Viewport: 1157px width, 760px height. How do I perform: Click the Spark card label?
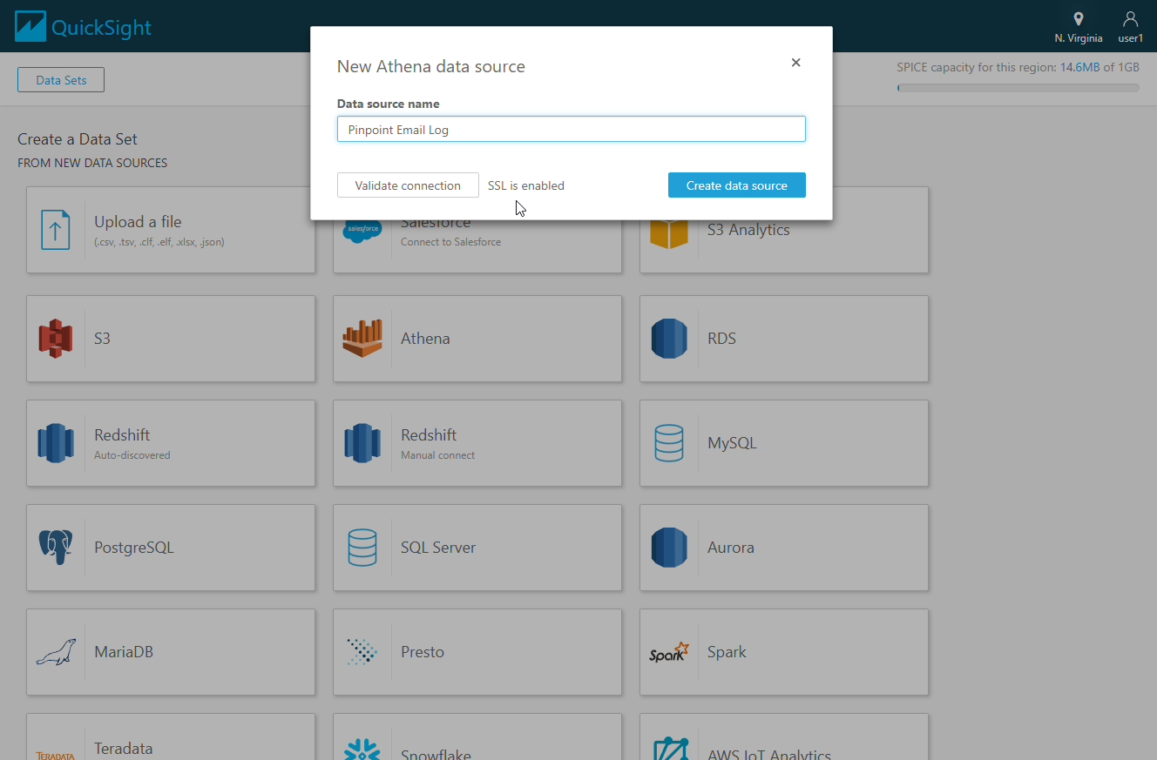tap(727, 652)
